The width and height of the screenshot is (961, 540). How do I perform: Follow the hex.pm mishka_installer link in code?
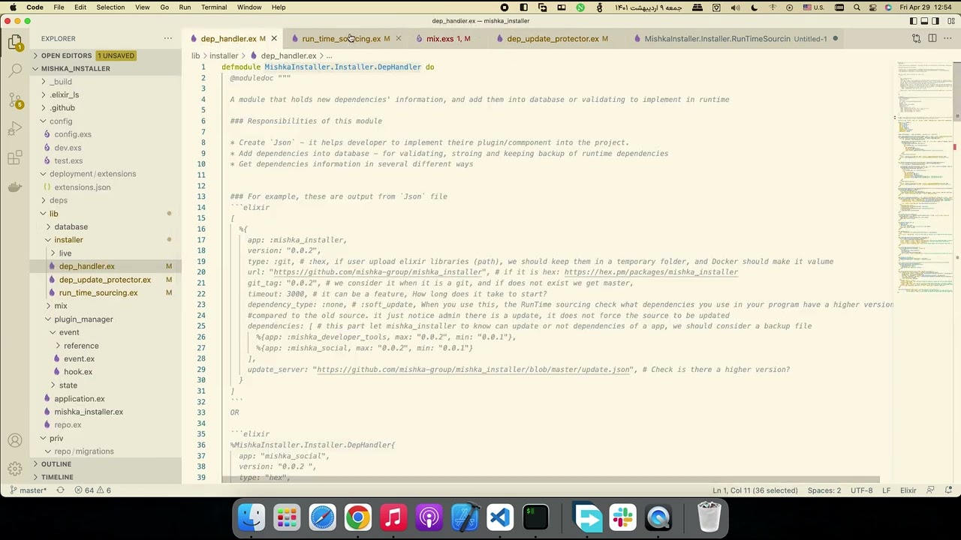(651, 272)
